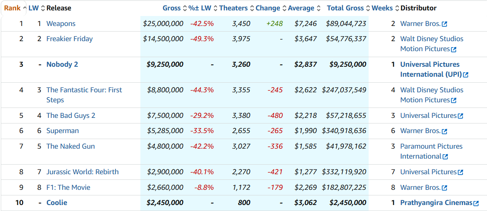Click external link icon beside Warner Bros. for Superman
The height and width of the screenshot is (211, 487).
444,131
